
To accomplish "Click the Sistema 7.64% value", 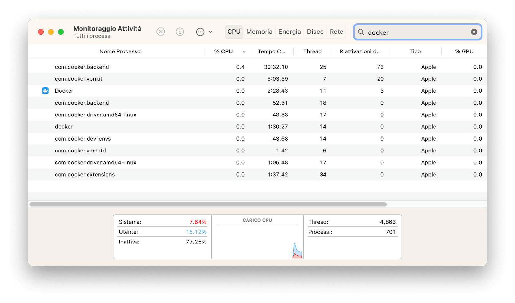I will (198, 222).
